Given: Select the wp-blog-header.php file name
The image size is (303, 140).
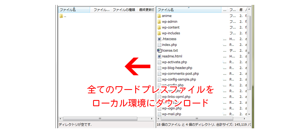Looking at the screenshot, I should coord(177,68).
